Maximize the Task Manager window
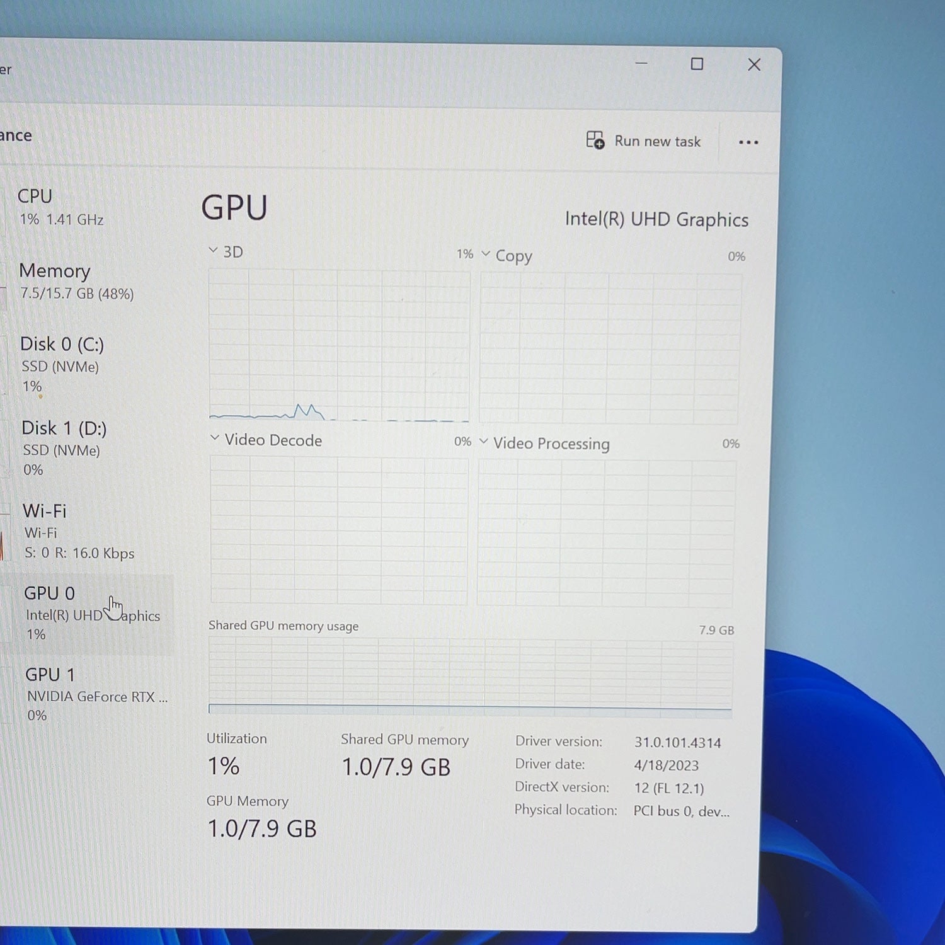Image resolution: width=945 pixels, height=945 pixels. 697,64
